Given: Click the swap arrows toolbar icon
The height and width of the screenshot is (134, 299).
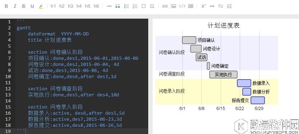Looking at the screenshot, I should [220, 6].
